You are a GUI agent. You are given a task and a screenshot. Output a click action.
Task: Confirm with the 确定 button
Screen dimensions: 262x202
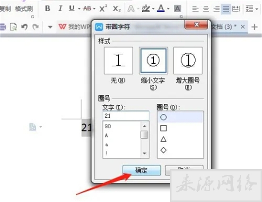[x=141, y=170]
